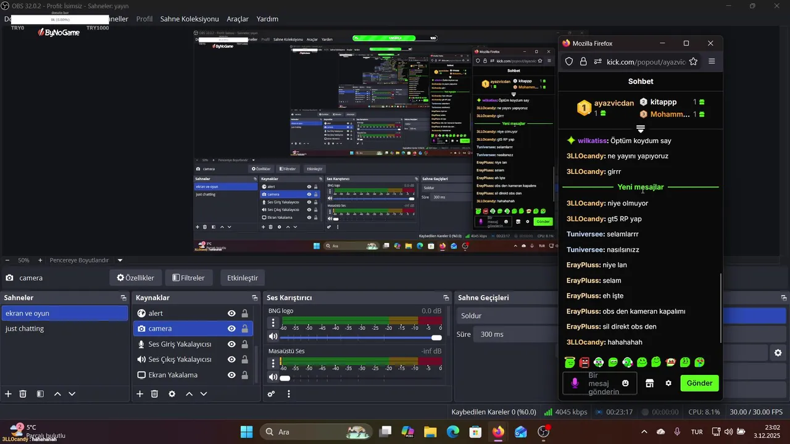Show hidden icons chevron in the system tray
790x444 pixels.
pos(644,432)
